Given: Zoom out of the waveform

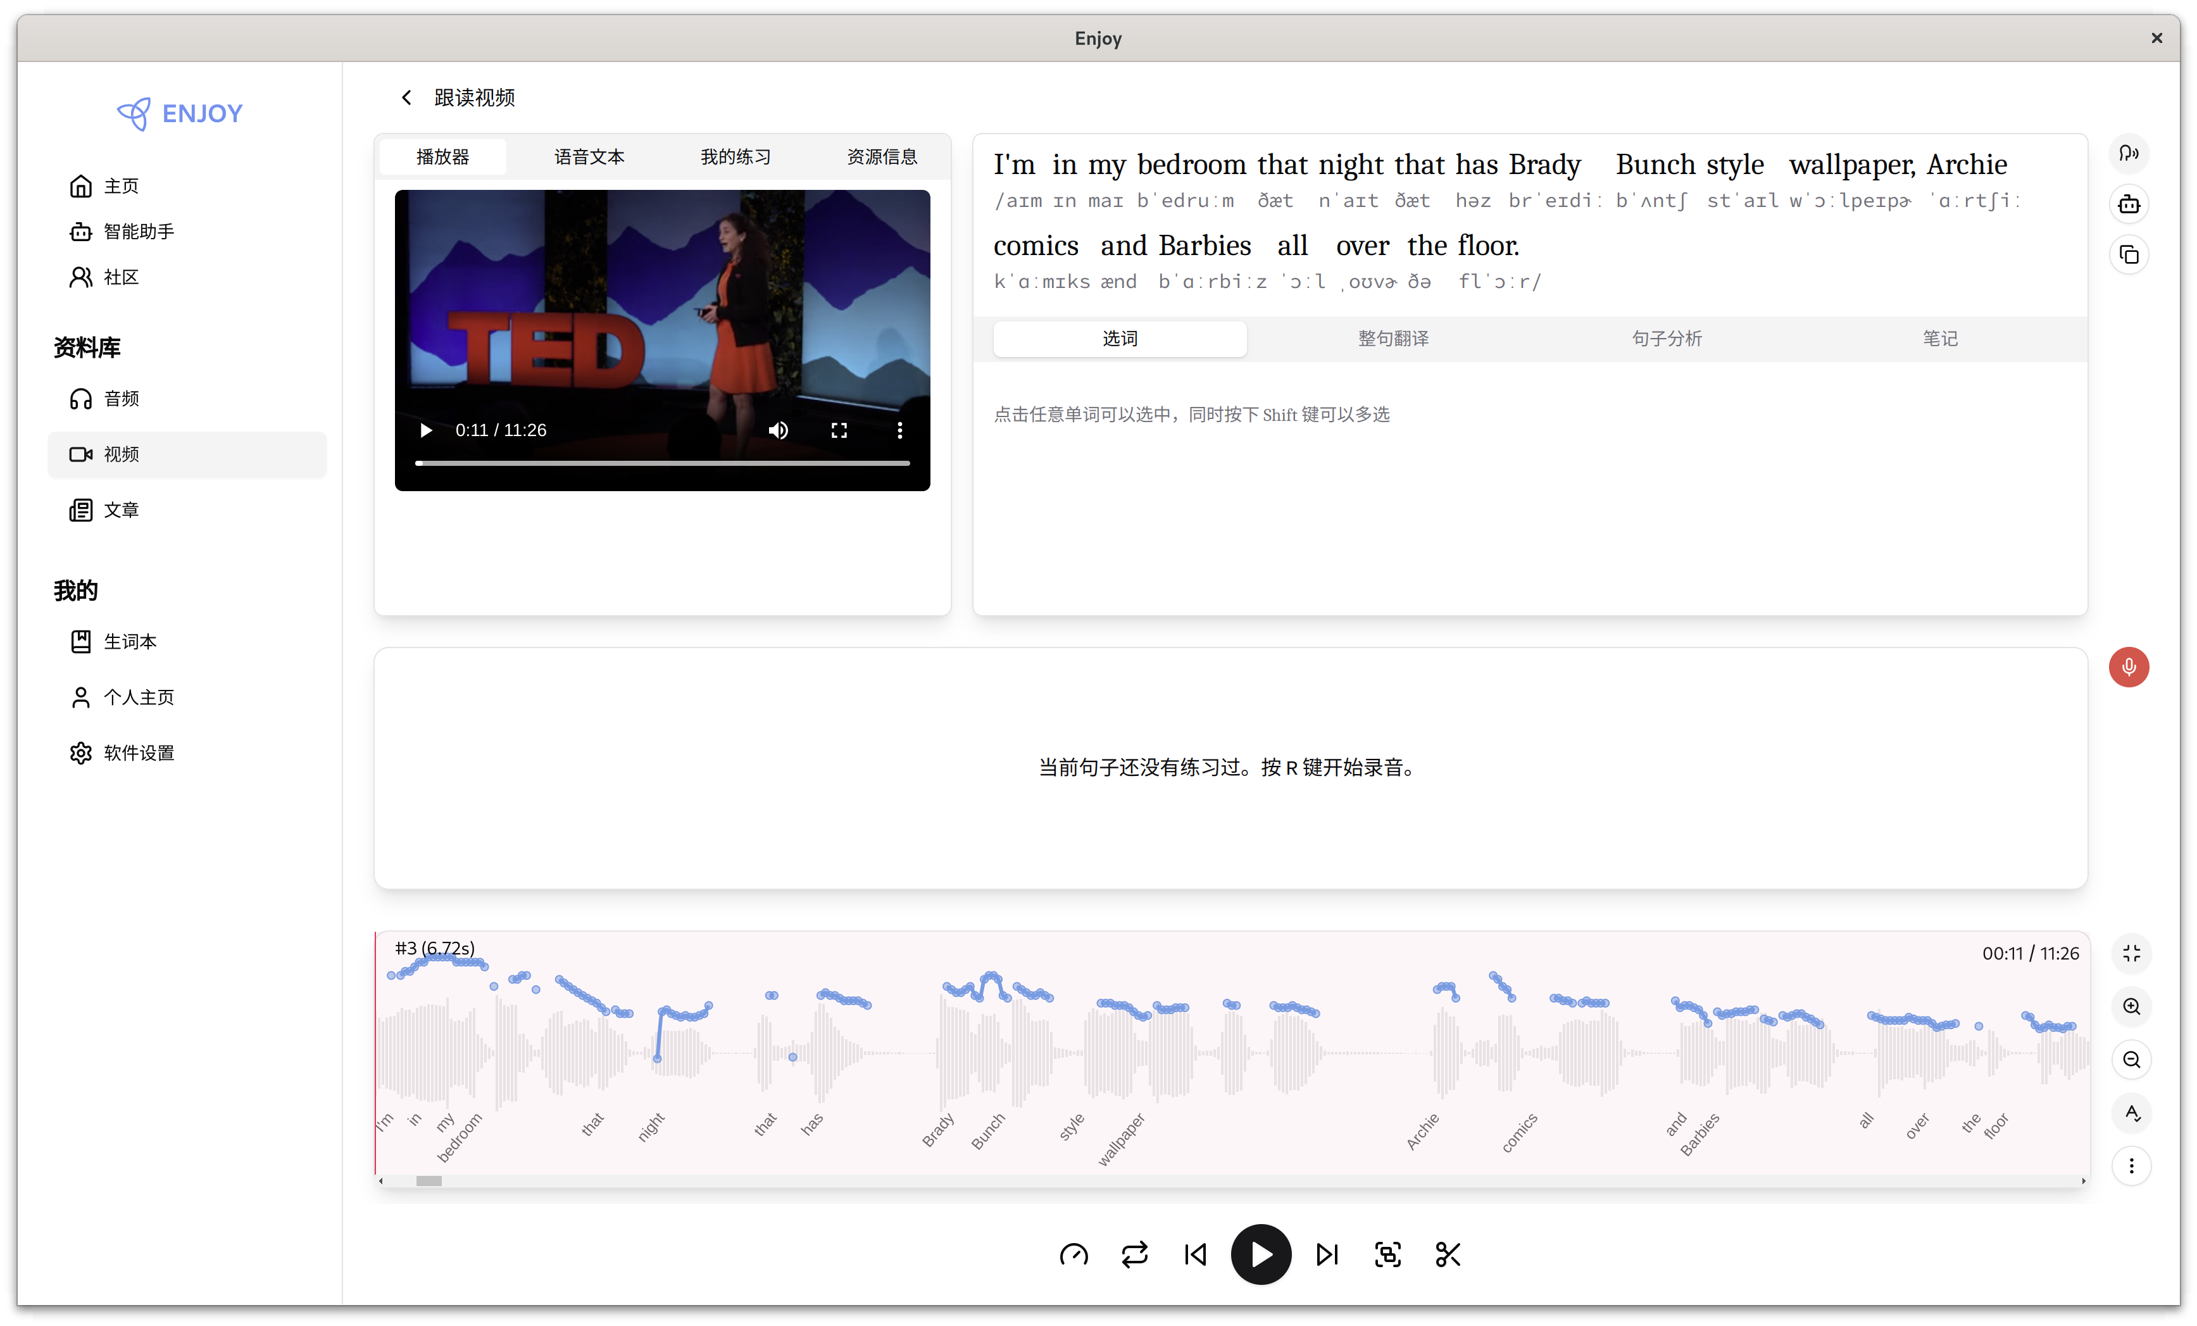Looking at the screenshot, I should click(x=2131, y=1060).
